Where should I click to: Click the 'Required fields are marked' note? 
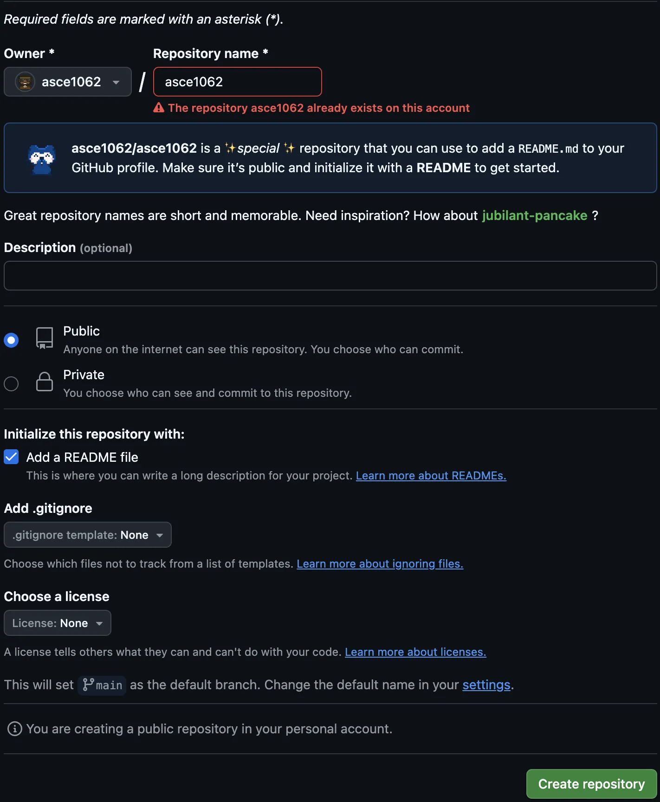[143, 19]
